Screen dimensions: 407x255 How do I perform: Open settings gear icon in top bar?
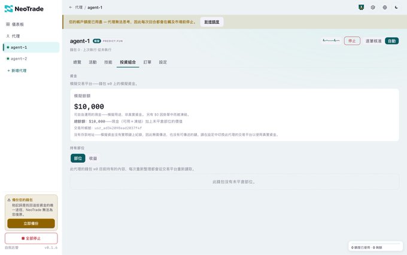373,8
